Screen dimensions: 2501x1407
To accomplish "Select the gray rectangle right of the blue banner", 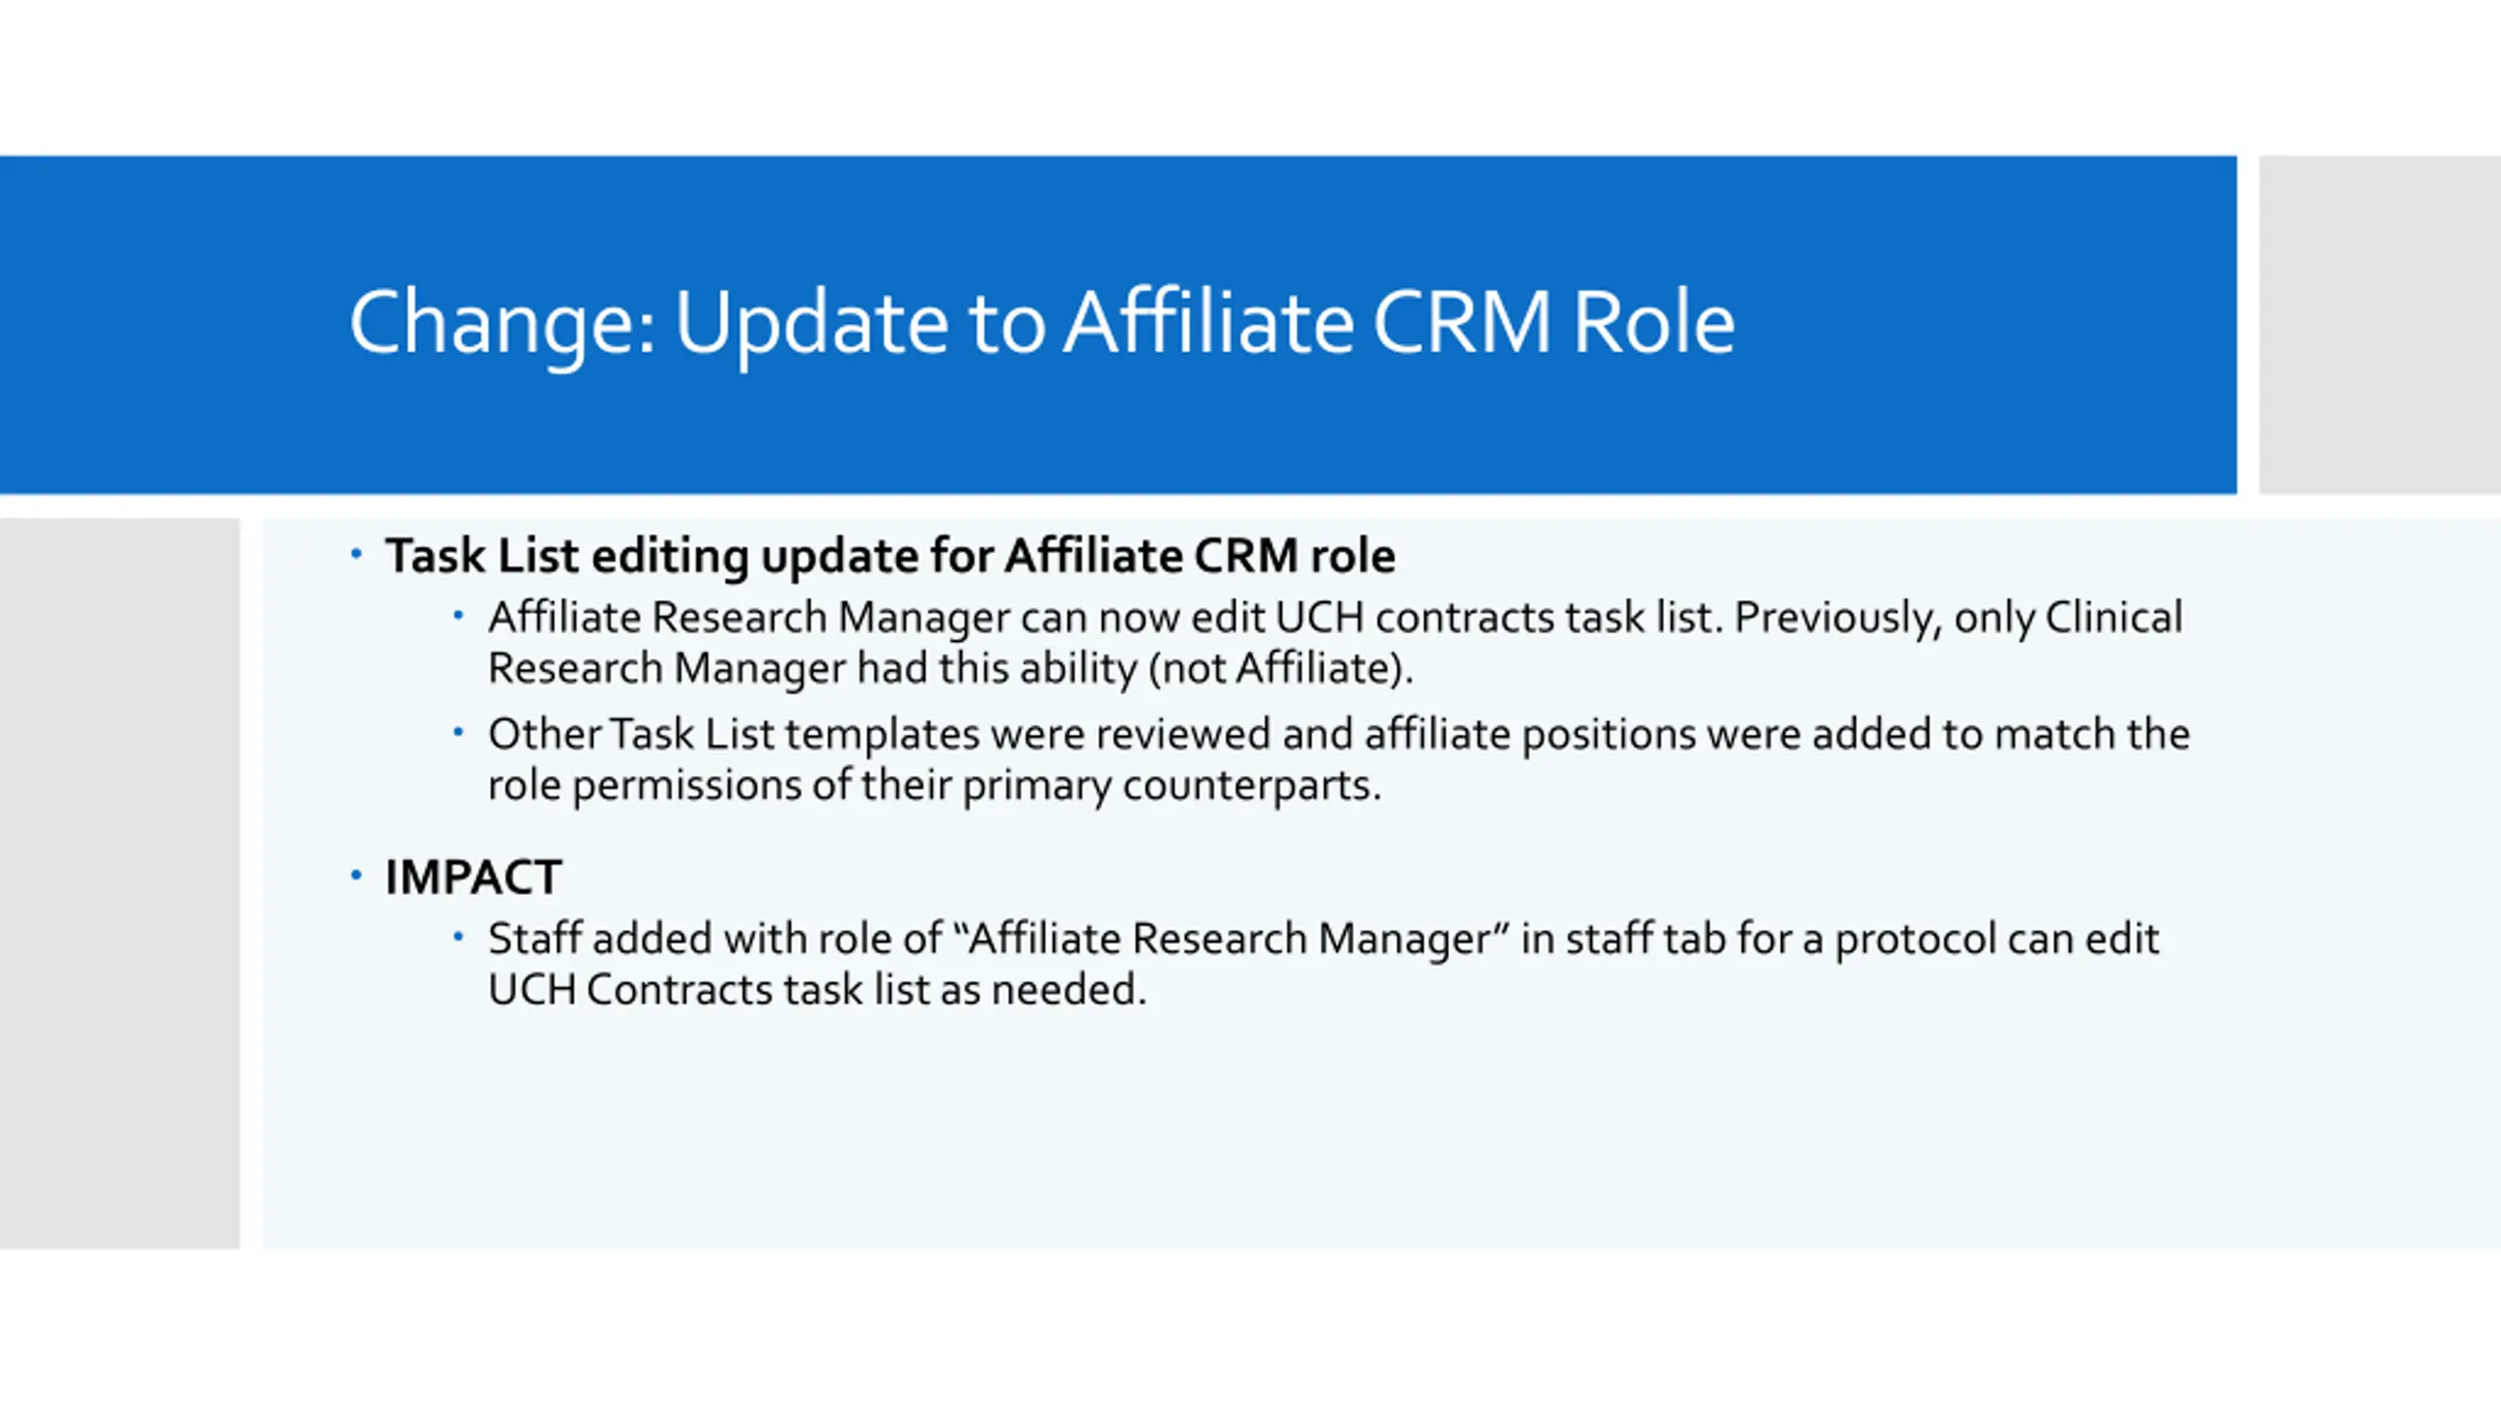I will (x=2380, y=324).
